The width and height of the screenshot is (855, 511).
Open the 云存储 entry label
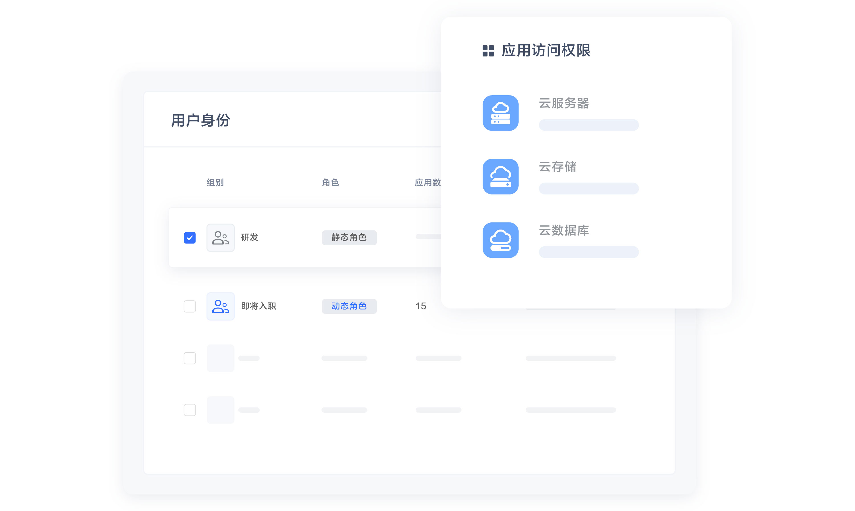[x=557, y=167]
